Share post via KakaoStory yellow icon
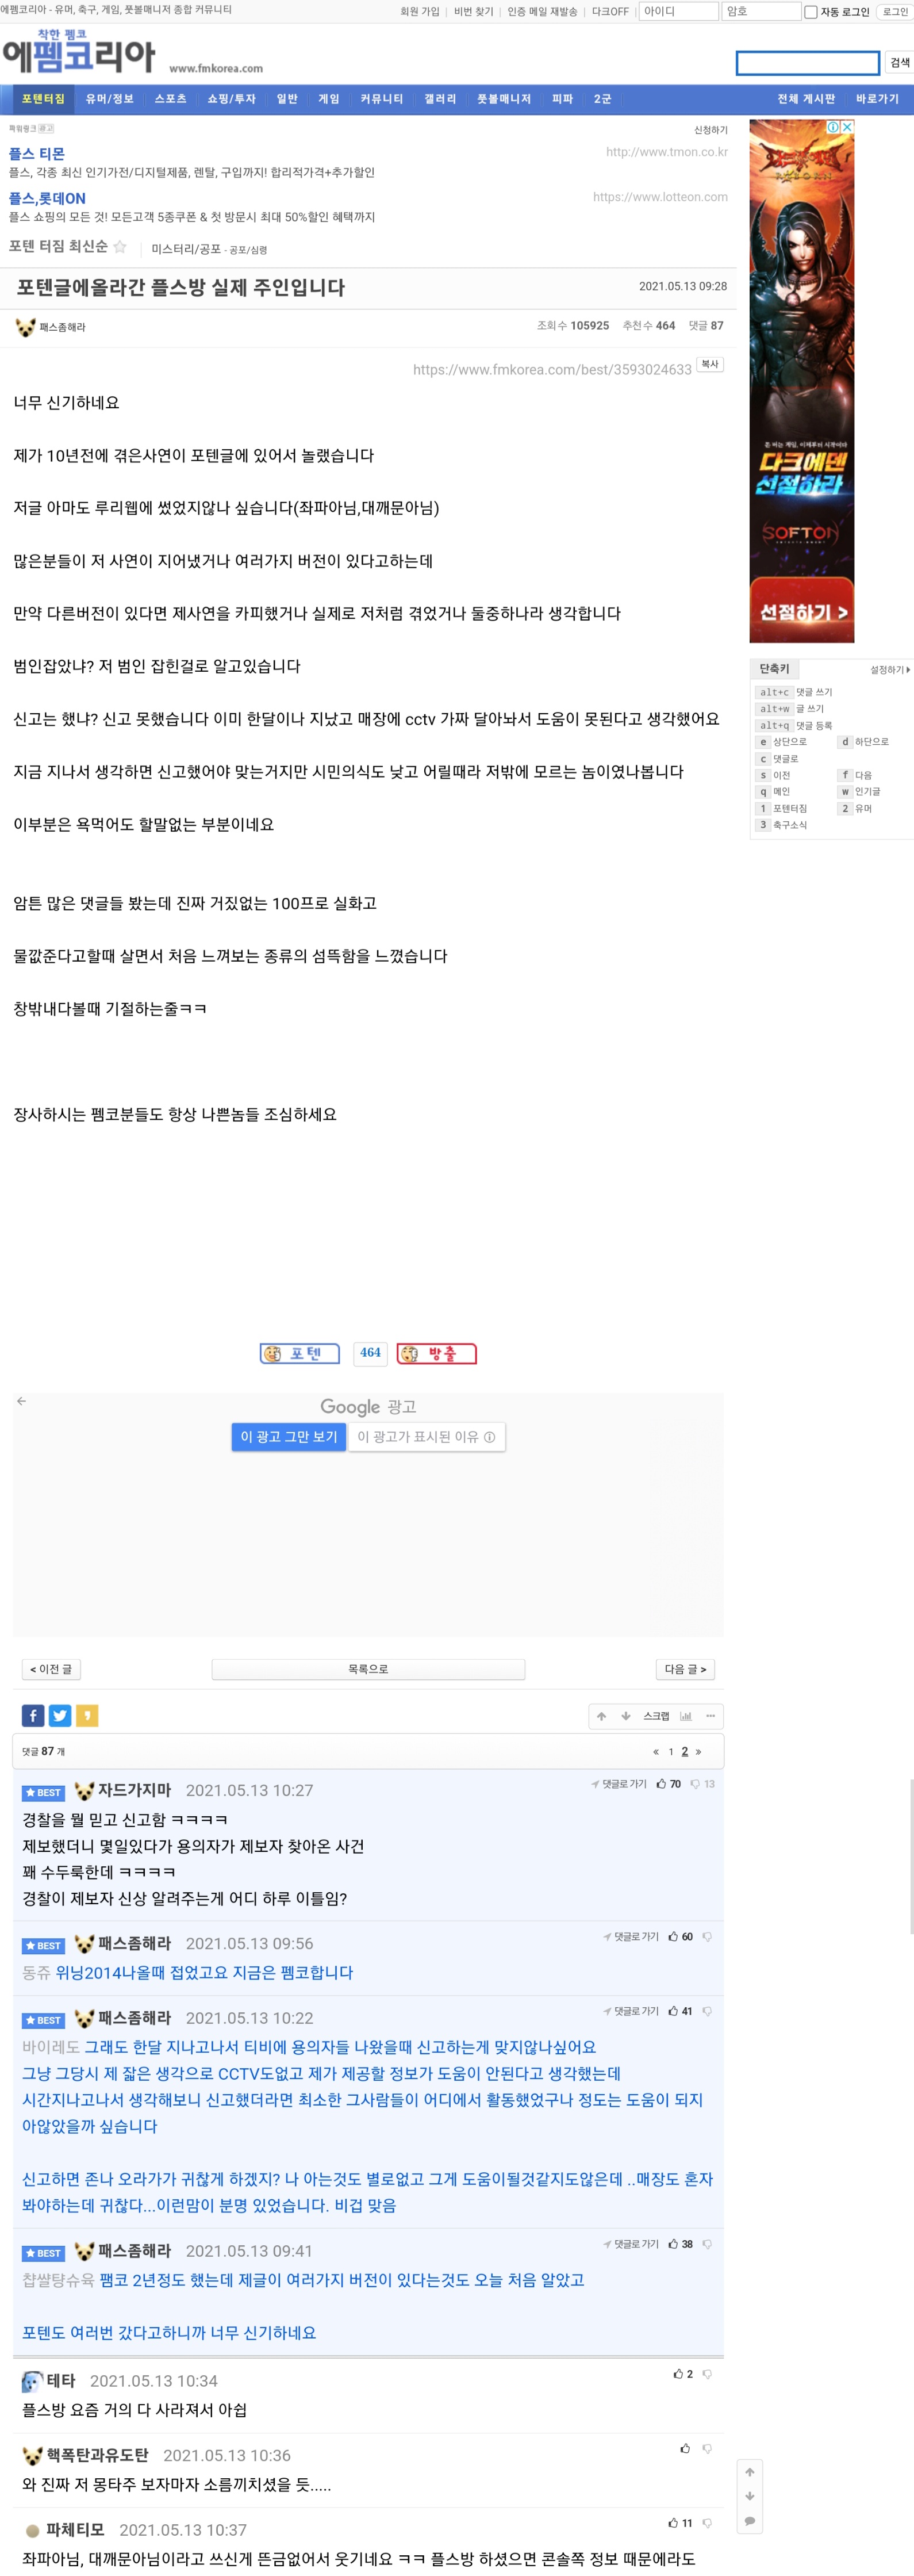 [87, 1716]
